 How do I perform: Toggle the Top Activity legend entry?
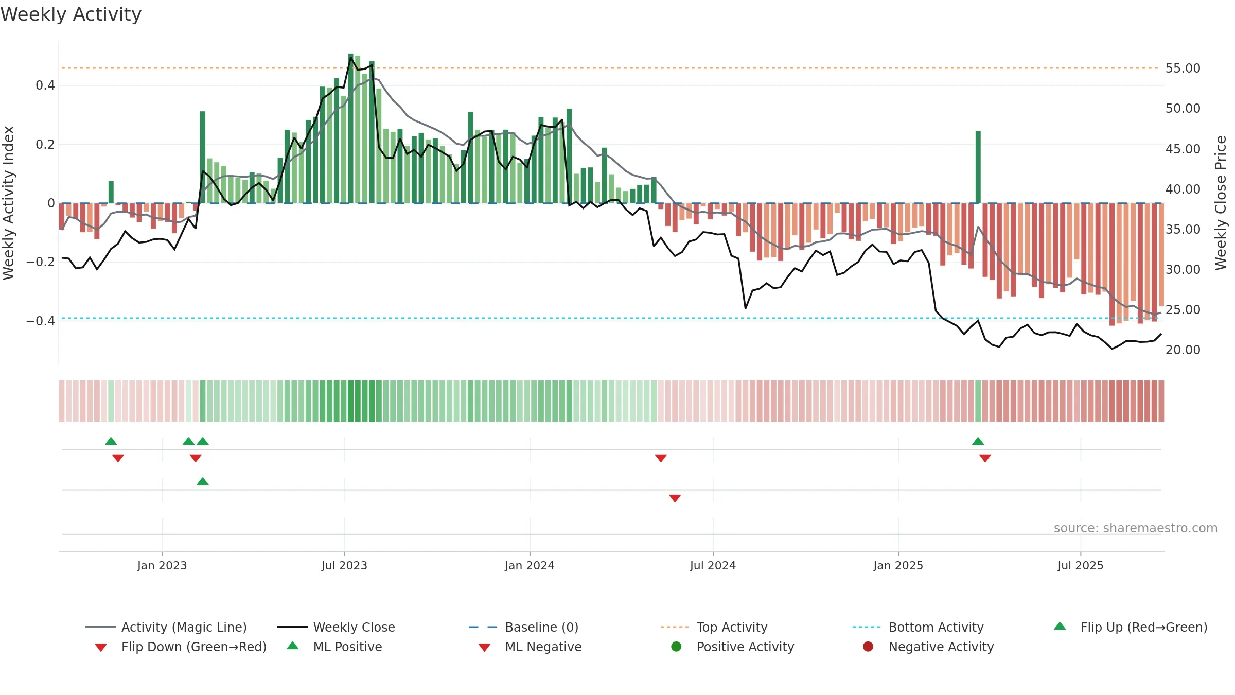tap(714, 627)
